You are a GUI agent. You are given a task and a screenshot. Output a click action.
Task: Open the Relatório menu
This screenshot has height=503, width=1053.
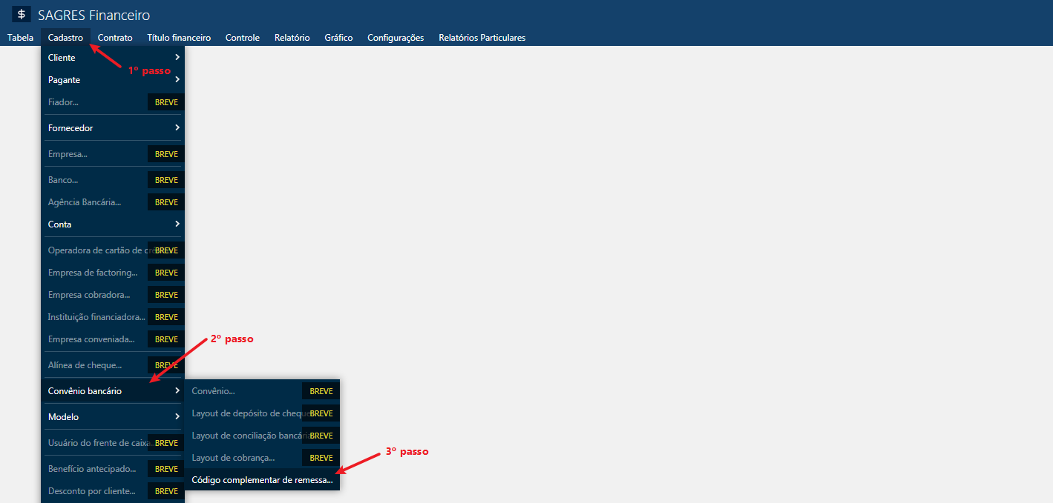[x=292, y=38]
